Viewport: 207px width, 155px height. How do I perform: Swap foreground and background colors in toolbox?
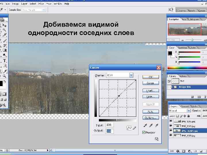pyautogui.click(x=5, y=82)
